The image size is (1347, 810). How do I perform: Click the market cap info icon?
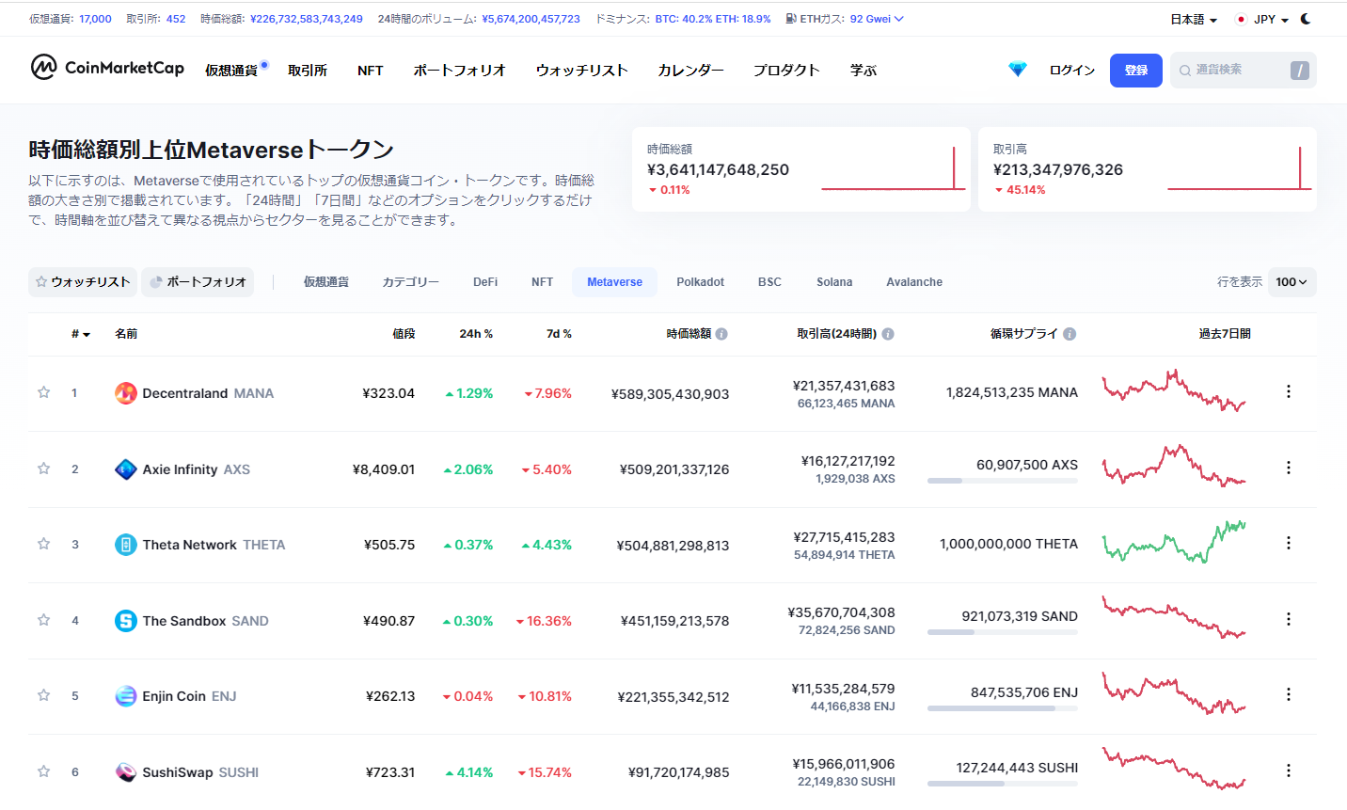click(721, 334)
